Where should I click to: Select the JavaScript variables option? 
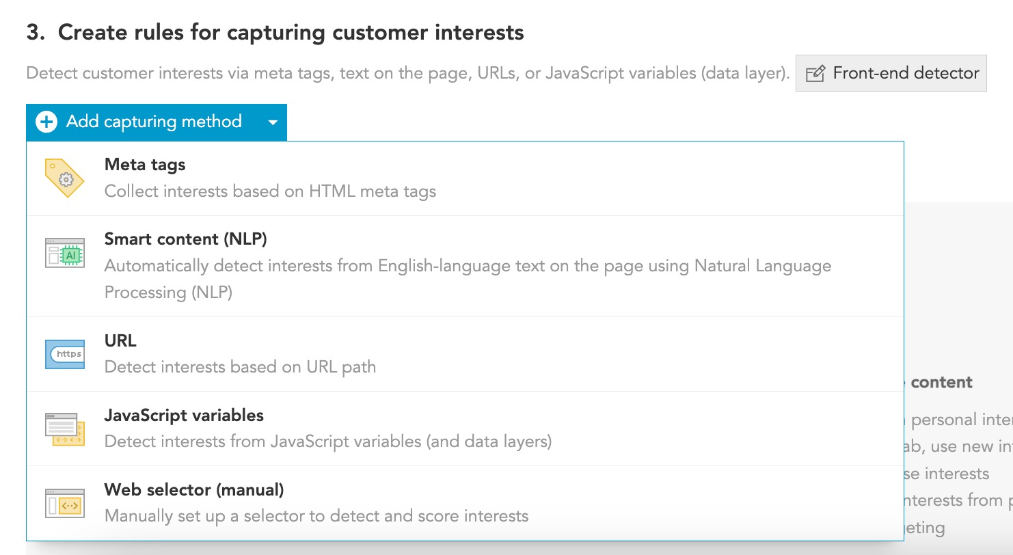(x=465, y=429)
